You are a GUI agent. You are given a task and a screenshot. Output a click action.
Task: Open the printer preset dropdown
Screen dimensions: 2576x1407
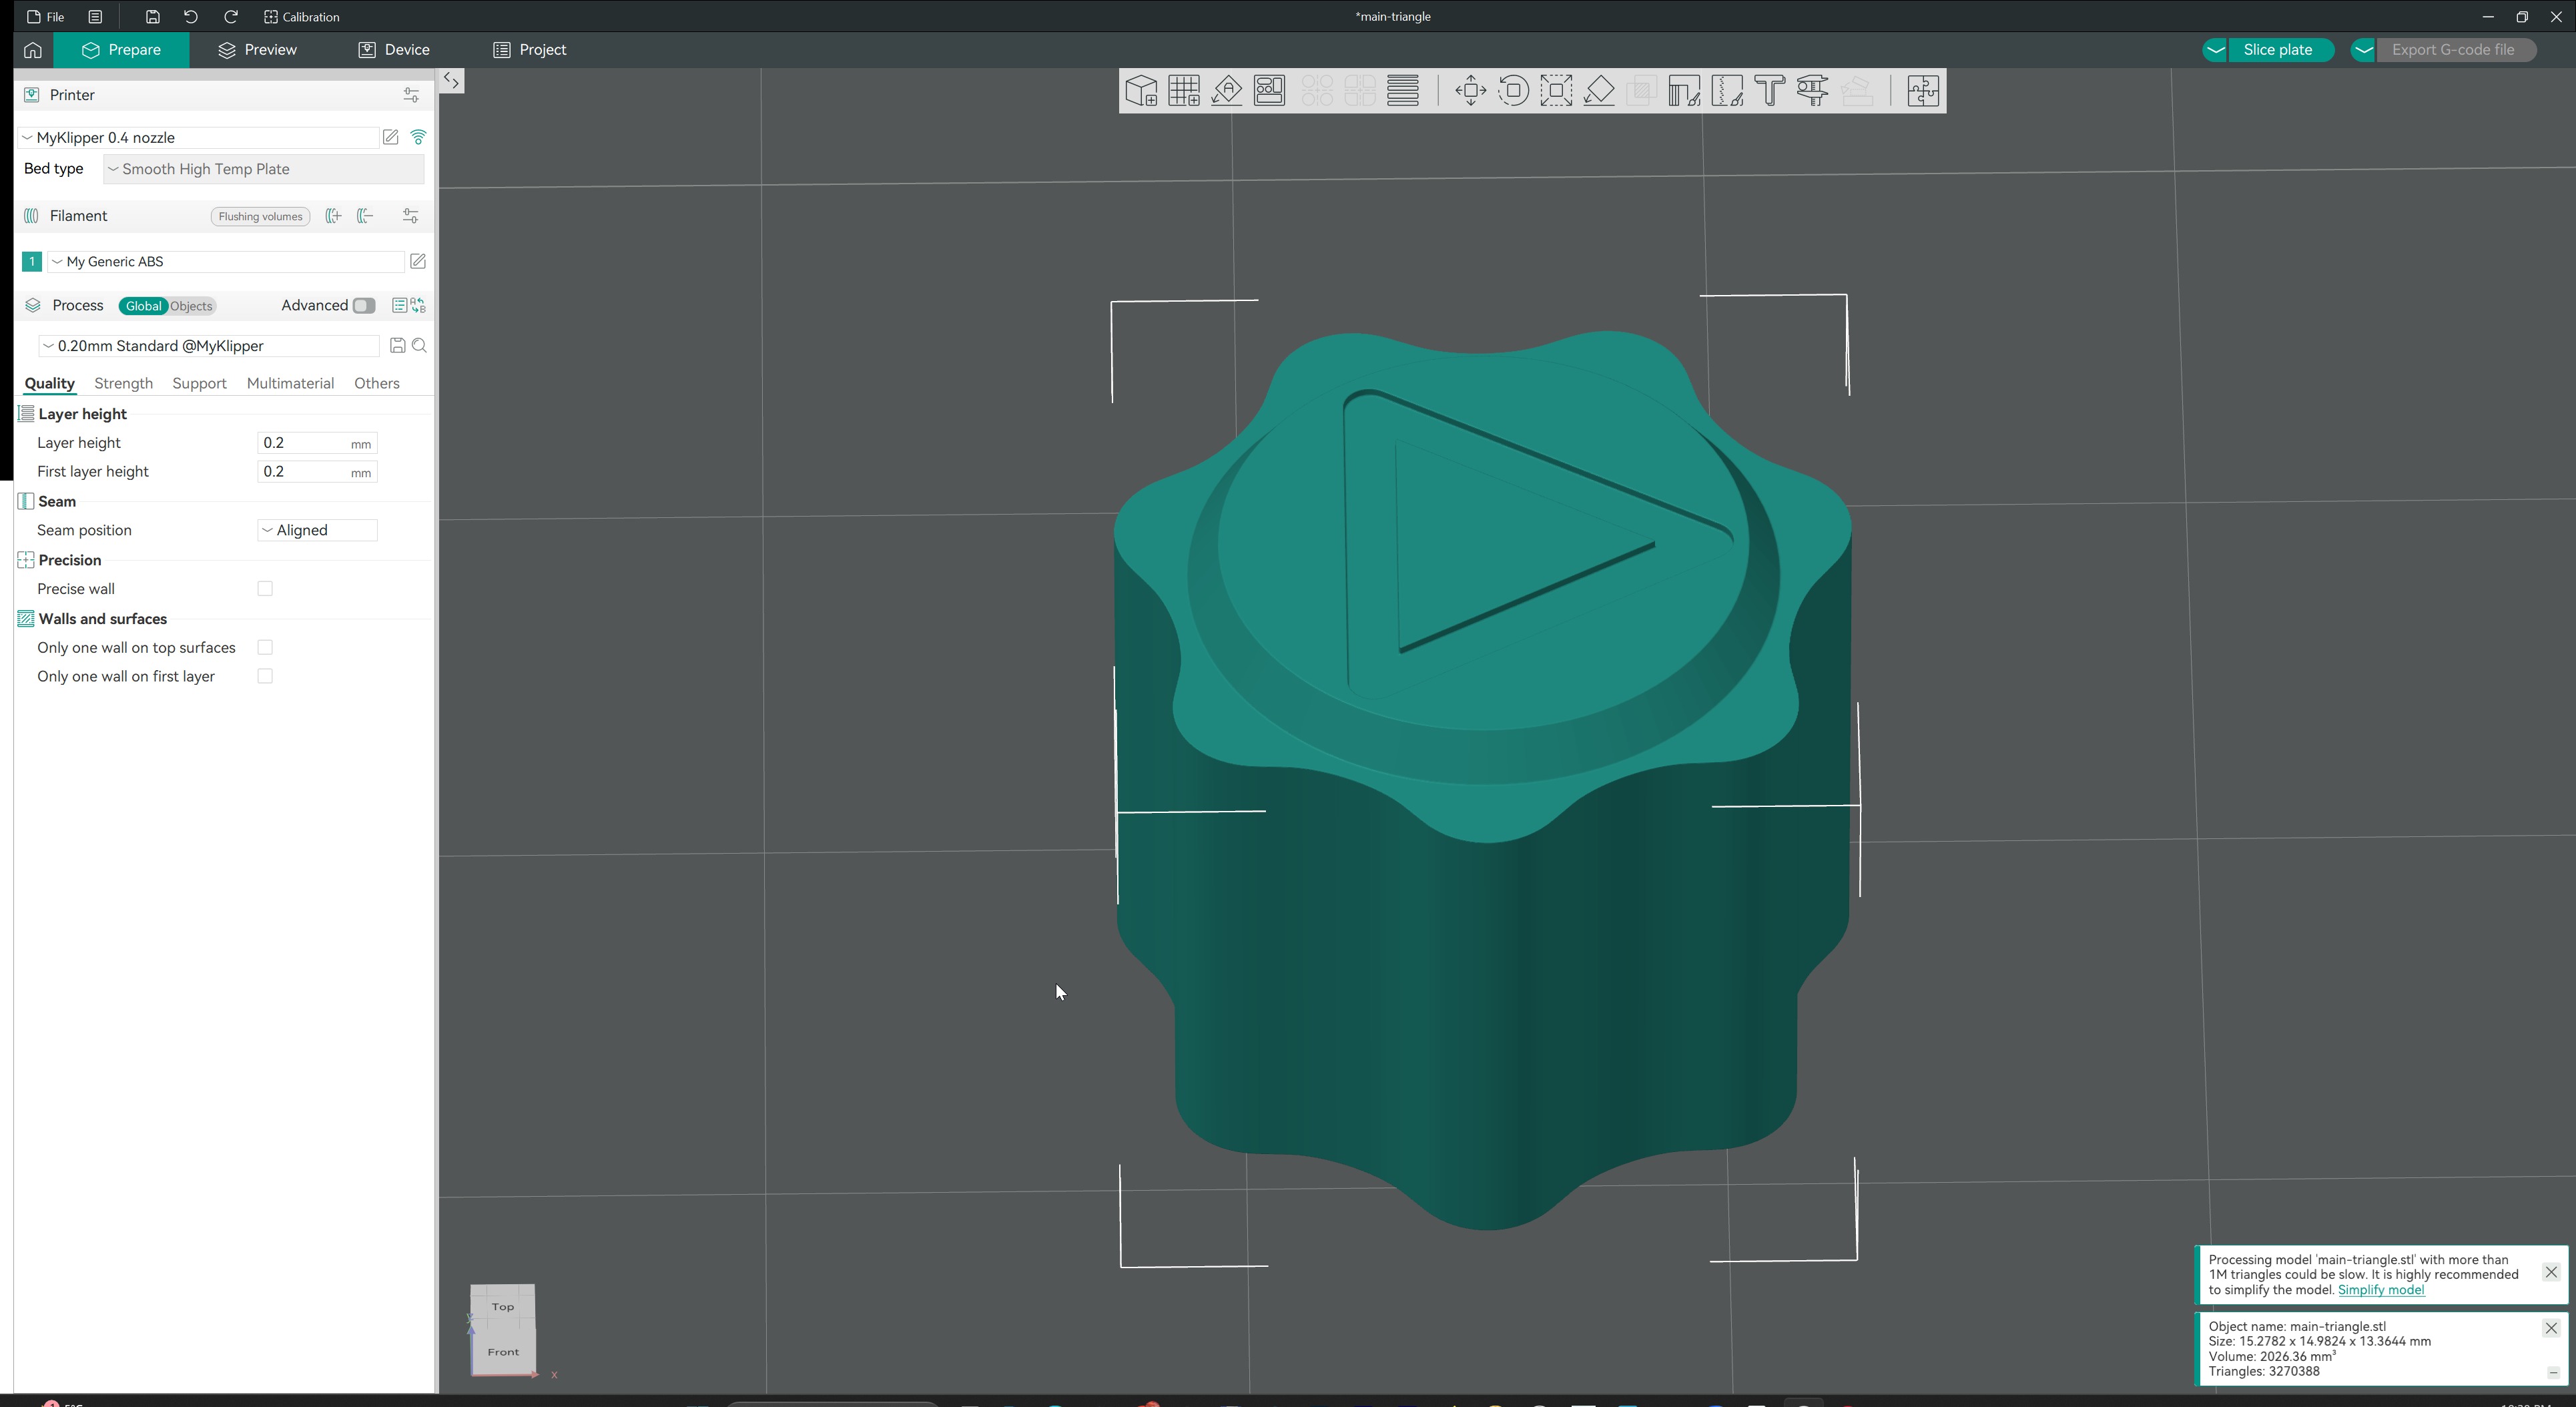[198, 137]
